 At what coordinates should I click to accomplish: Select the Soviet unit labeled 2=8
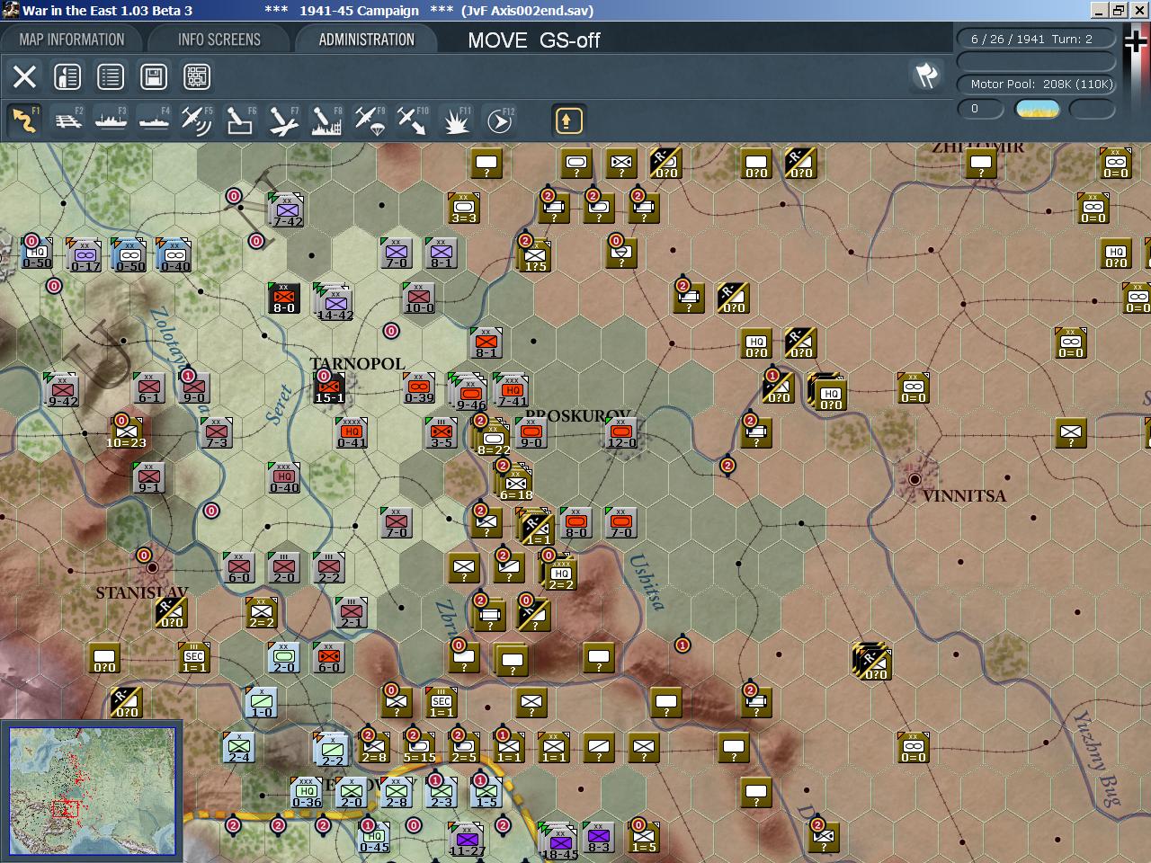(374, 747)
